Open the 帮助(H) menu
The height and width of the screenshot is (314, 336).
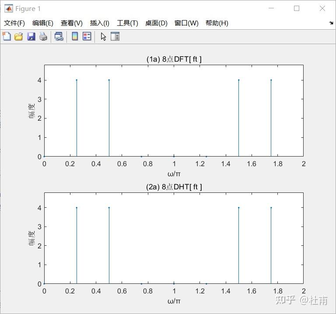click(217, 23)
